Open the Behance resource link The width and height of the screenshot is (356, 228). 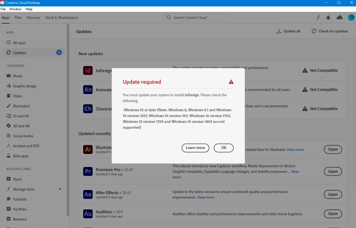[34, 219]
